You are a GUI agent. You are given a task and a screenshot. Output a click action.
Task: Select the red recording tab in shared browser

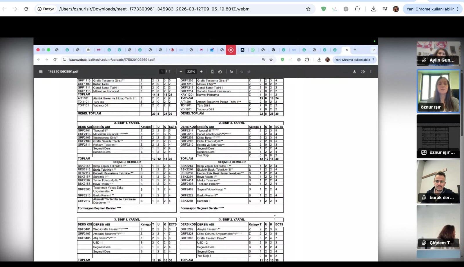click(x=231, y=50)
